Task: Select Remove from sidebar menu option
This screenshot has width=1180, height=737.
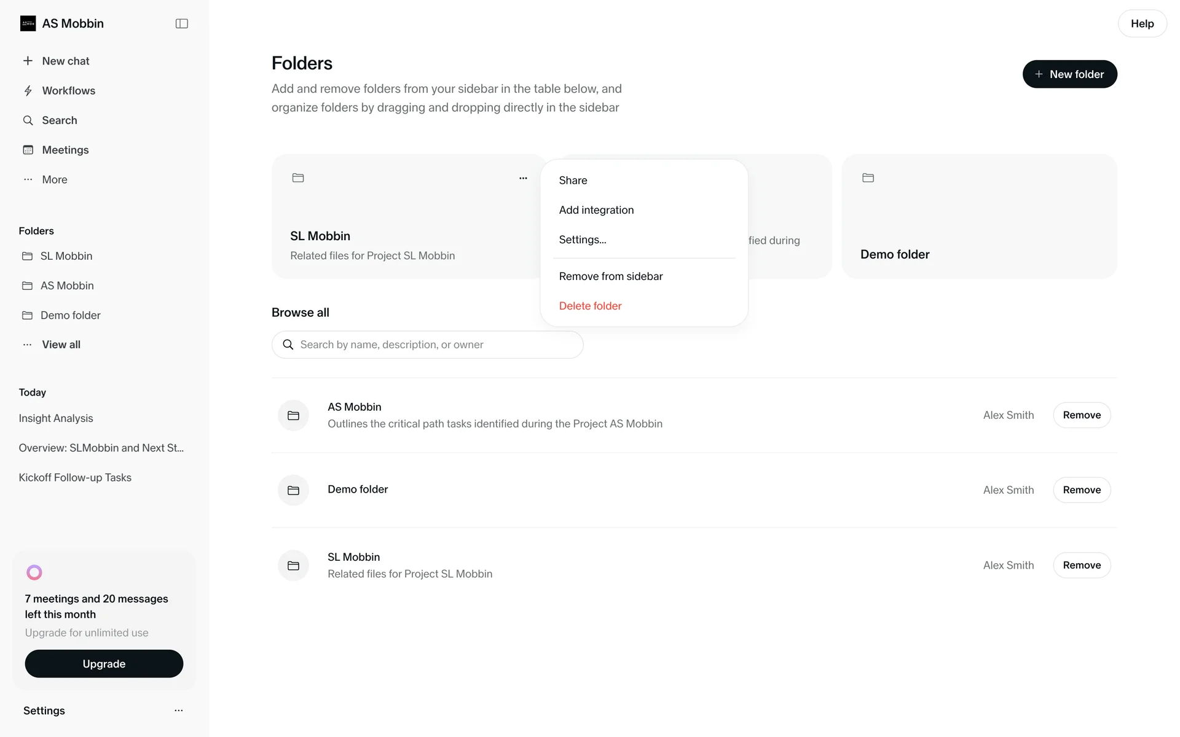Action: coord(610,276)
